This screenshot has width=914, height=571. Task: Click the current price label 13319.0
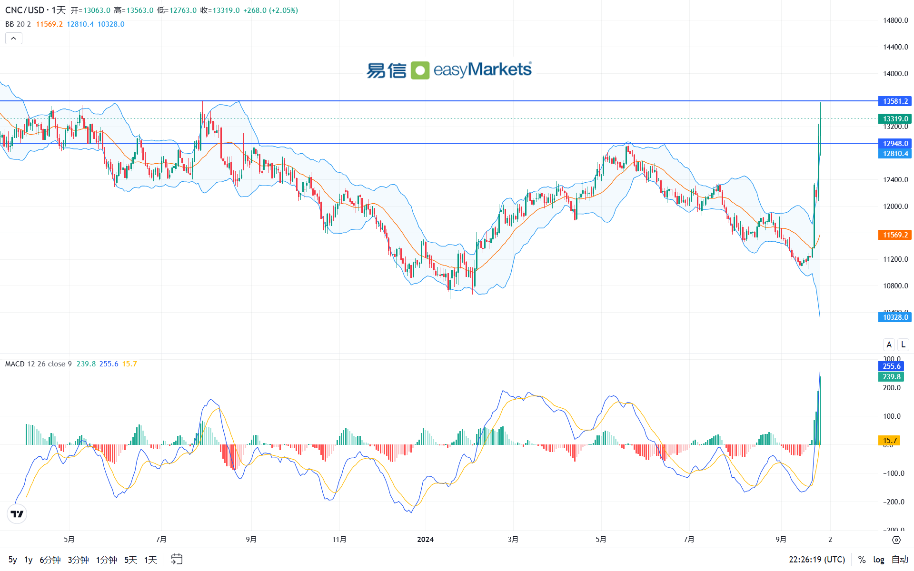coord(895,119)
